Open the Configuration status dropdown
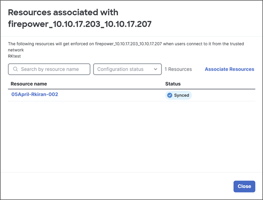263x200 pixels. point(127,69)
